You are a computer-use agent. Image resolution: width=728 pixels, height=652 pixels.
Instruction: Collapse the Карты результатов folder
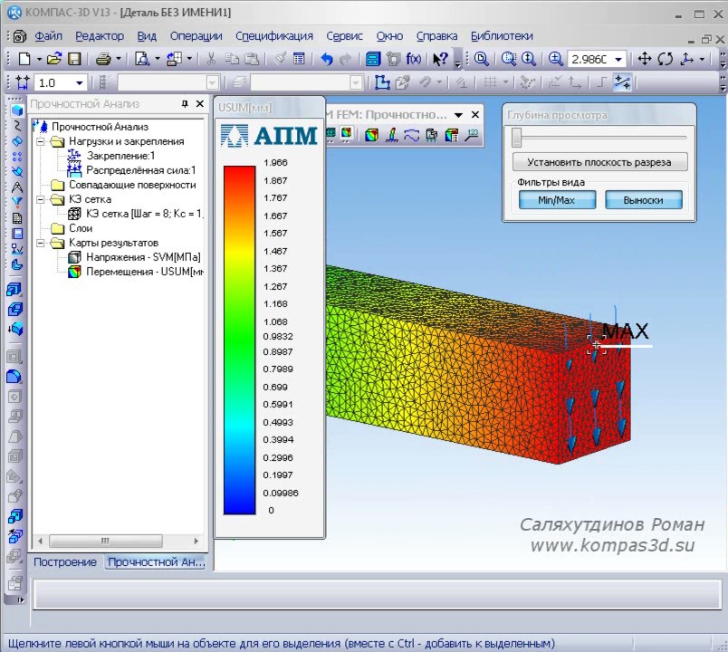click(x=41, y=243)
